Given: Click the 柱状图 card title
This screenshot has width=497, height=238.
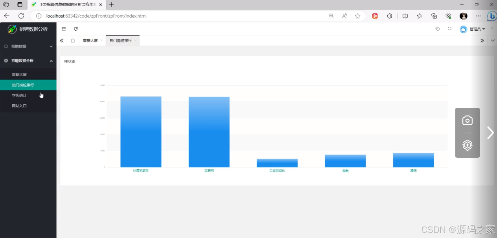Looking at the screenshot, I should pos(70,62).
